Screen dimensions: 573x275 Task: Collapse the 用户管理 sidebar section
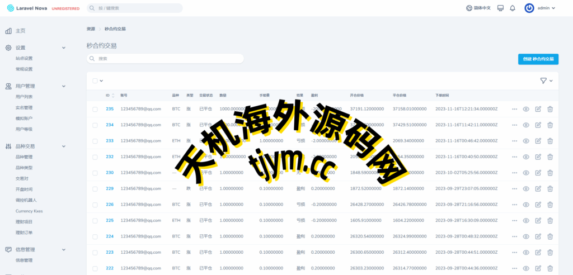point(63,86)
